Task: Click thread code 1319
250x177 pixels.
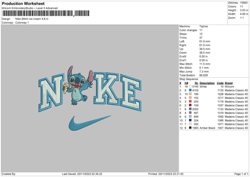Action: click(220, 113)
